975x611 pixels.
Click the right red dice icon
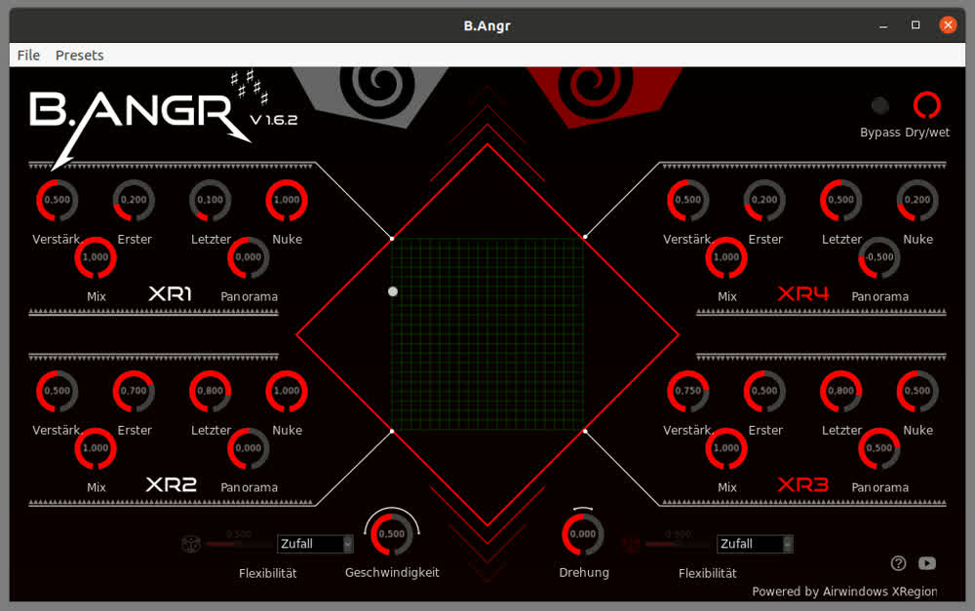tap(631, 544)
